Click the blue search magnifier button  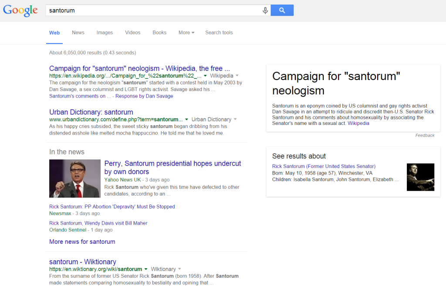[x=282, y=10]
